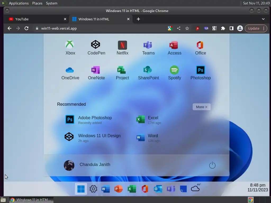Close the Windows 11 in HTML tab
The height and width of the screenshot is (203, 271).
[128, 19]
